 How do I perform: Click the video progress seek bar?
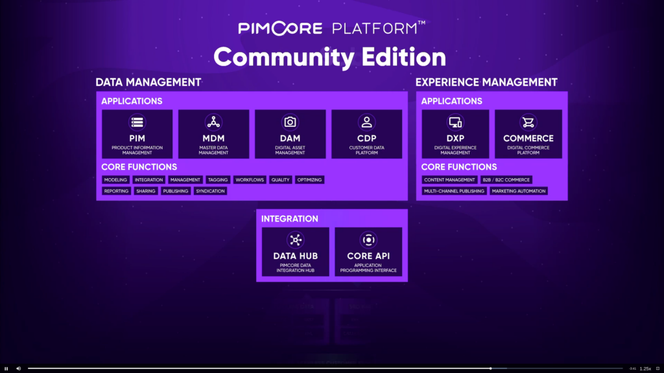click(326, 368)
